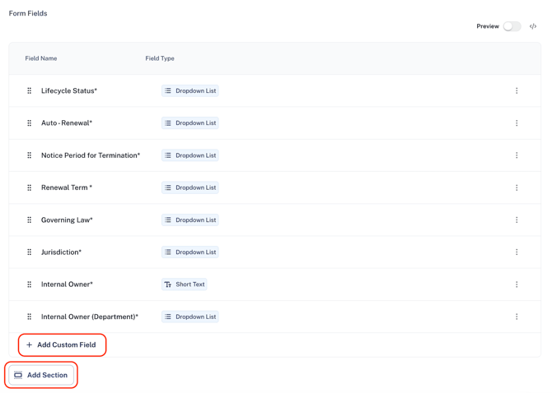Grab drag handle for Auto-Renewal row
Viewport: 552px width, 393px height.
tap(29, 123)
